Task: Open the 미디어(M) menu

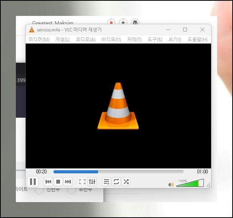Action: pyautogui.click(x=39, y=40)
